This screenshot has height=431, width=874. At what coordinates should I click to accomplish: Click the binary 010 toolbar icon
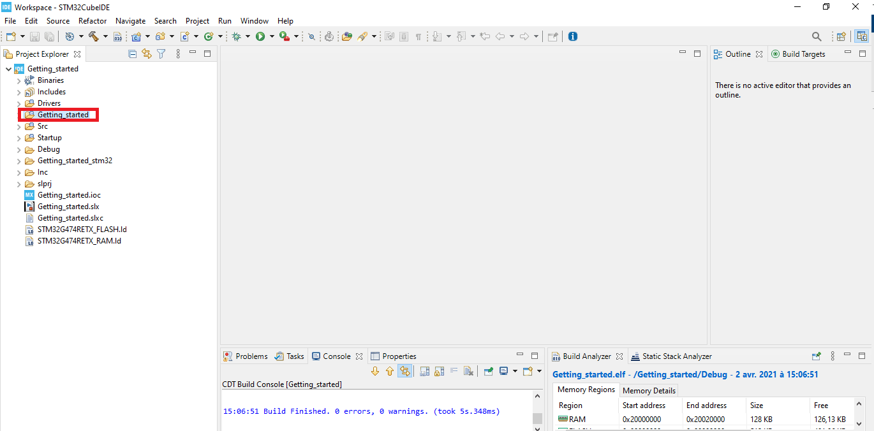click(x=117, y=36)
